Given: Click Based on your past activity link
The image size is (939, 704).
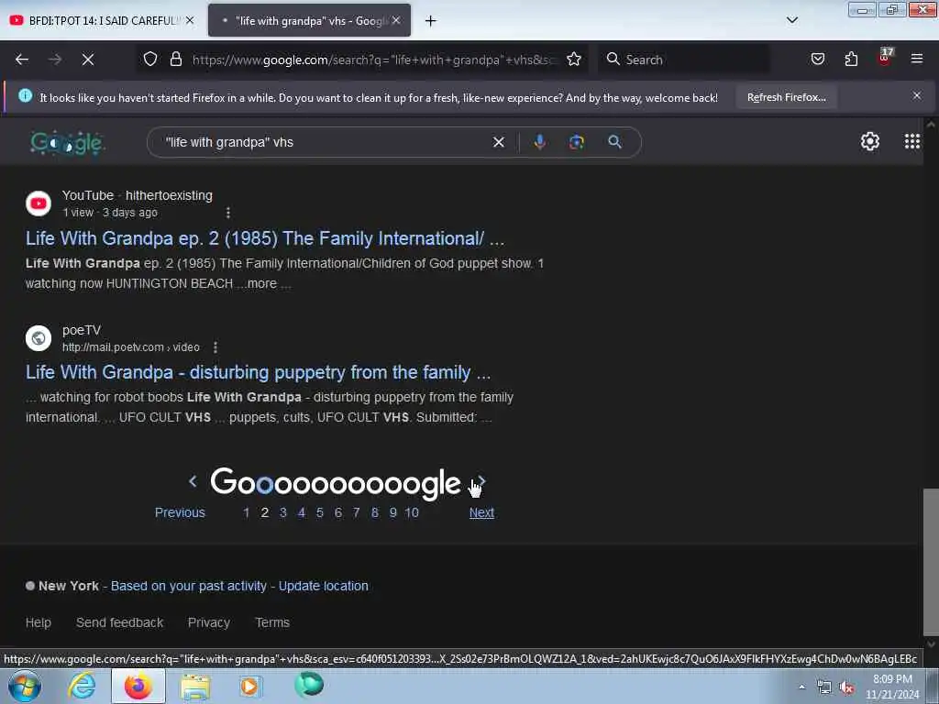Looking at the screenshot, I should tap(189, 586).
